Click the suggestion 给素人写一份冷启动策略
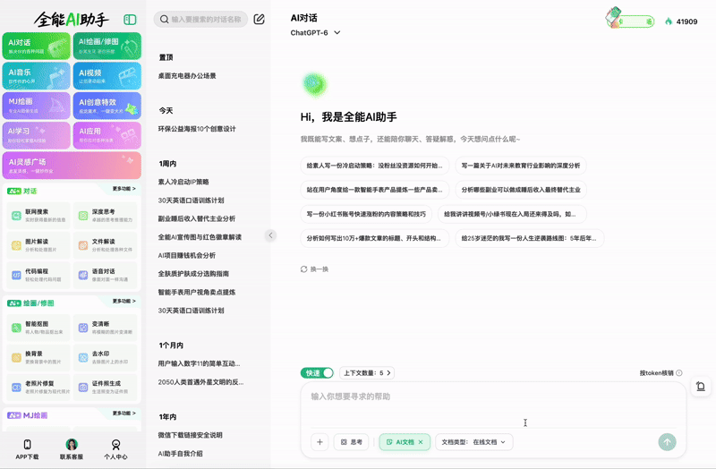 tap(374, 166)
